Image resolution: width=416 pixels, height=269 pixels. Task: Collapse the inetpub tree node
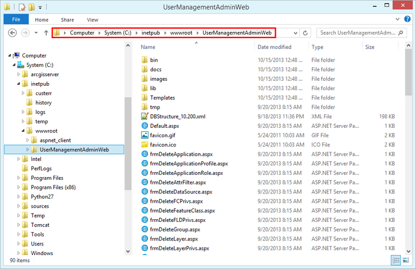19,84
